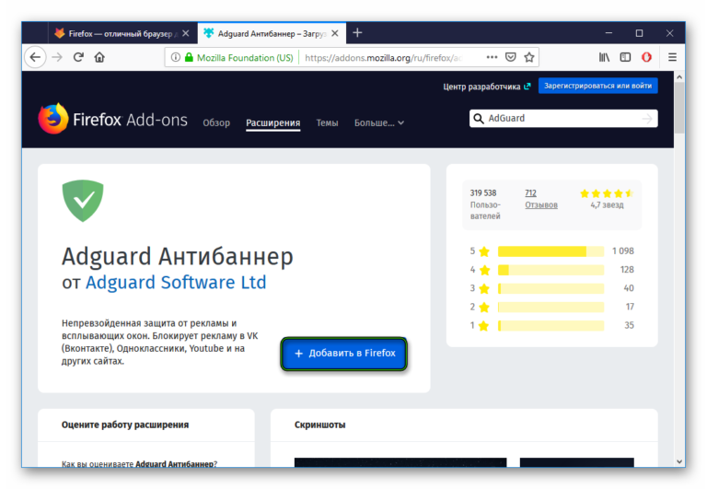Screen dimensions: 707x489
Task: Open the Firefox hamburger menu
Action: click(x=672, y=57)
